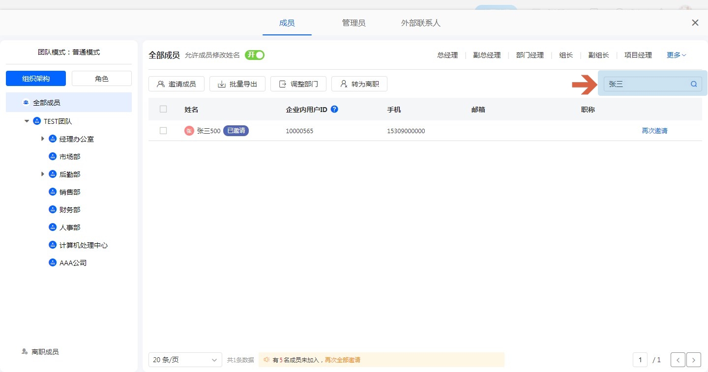
Task: Expand the 经理办公室 tree node
Action: coord(43,139)
